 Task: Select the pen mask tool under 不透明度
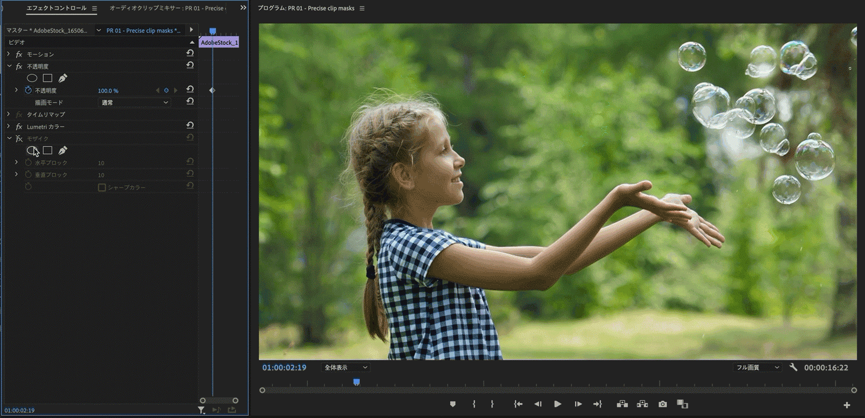(63, 78)
